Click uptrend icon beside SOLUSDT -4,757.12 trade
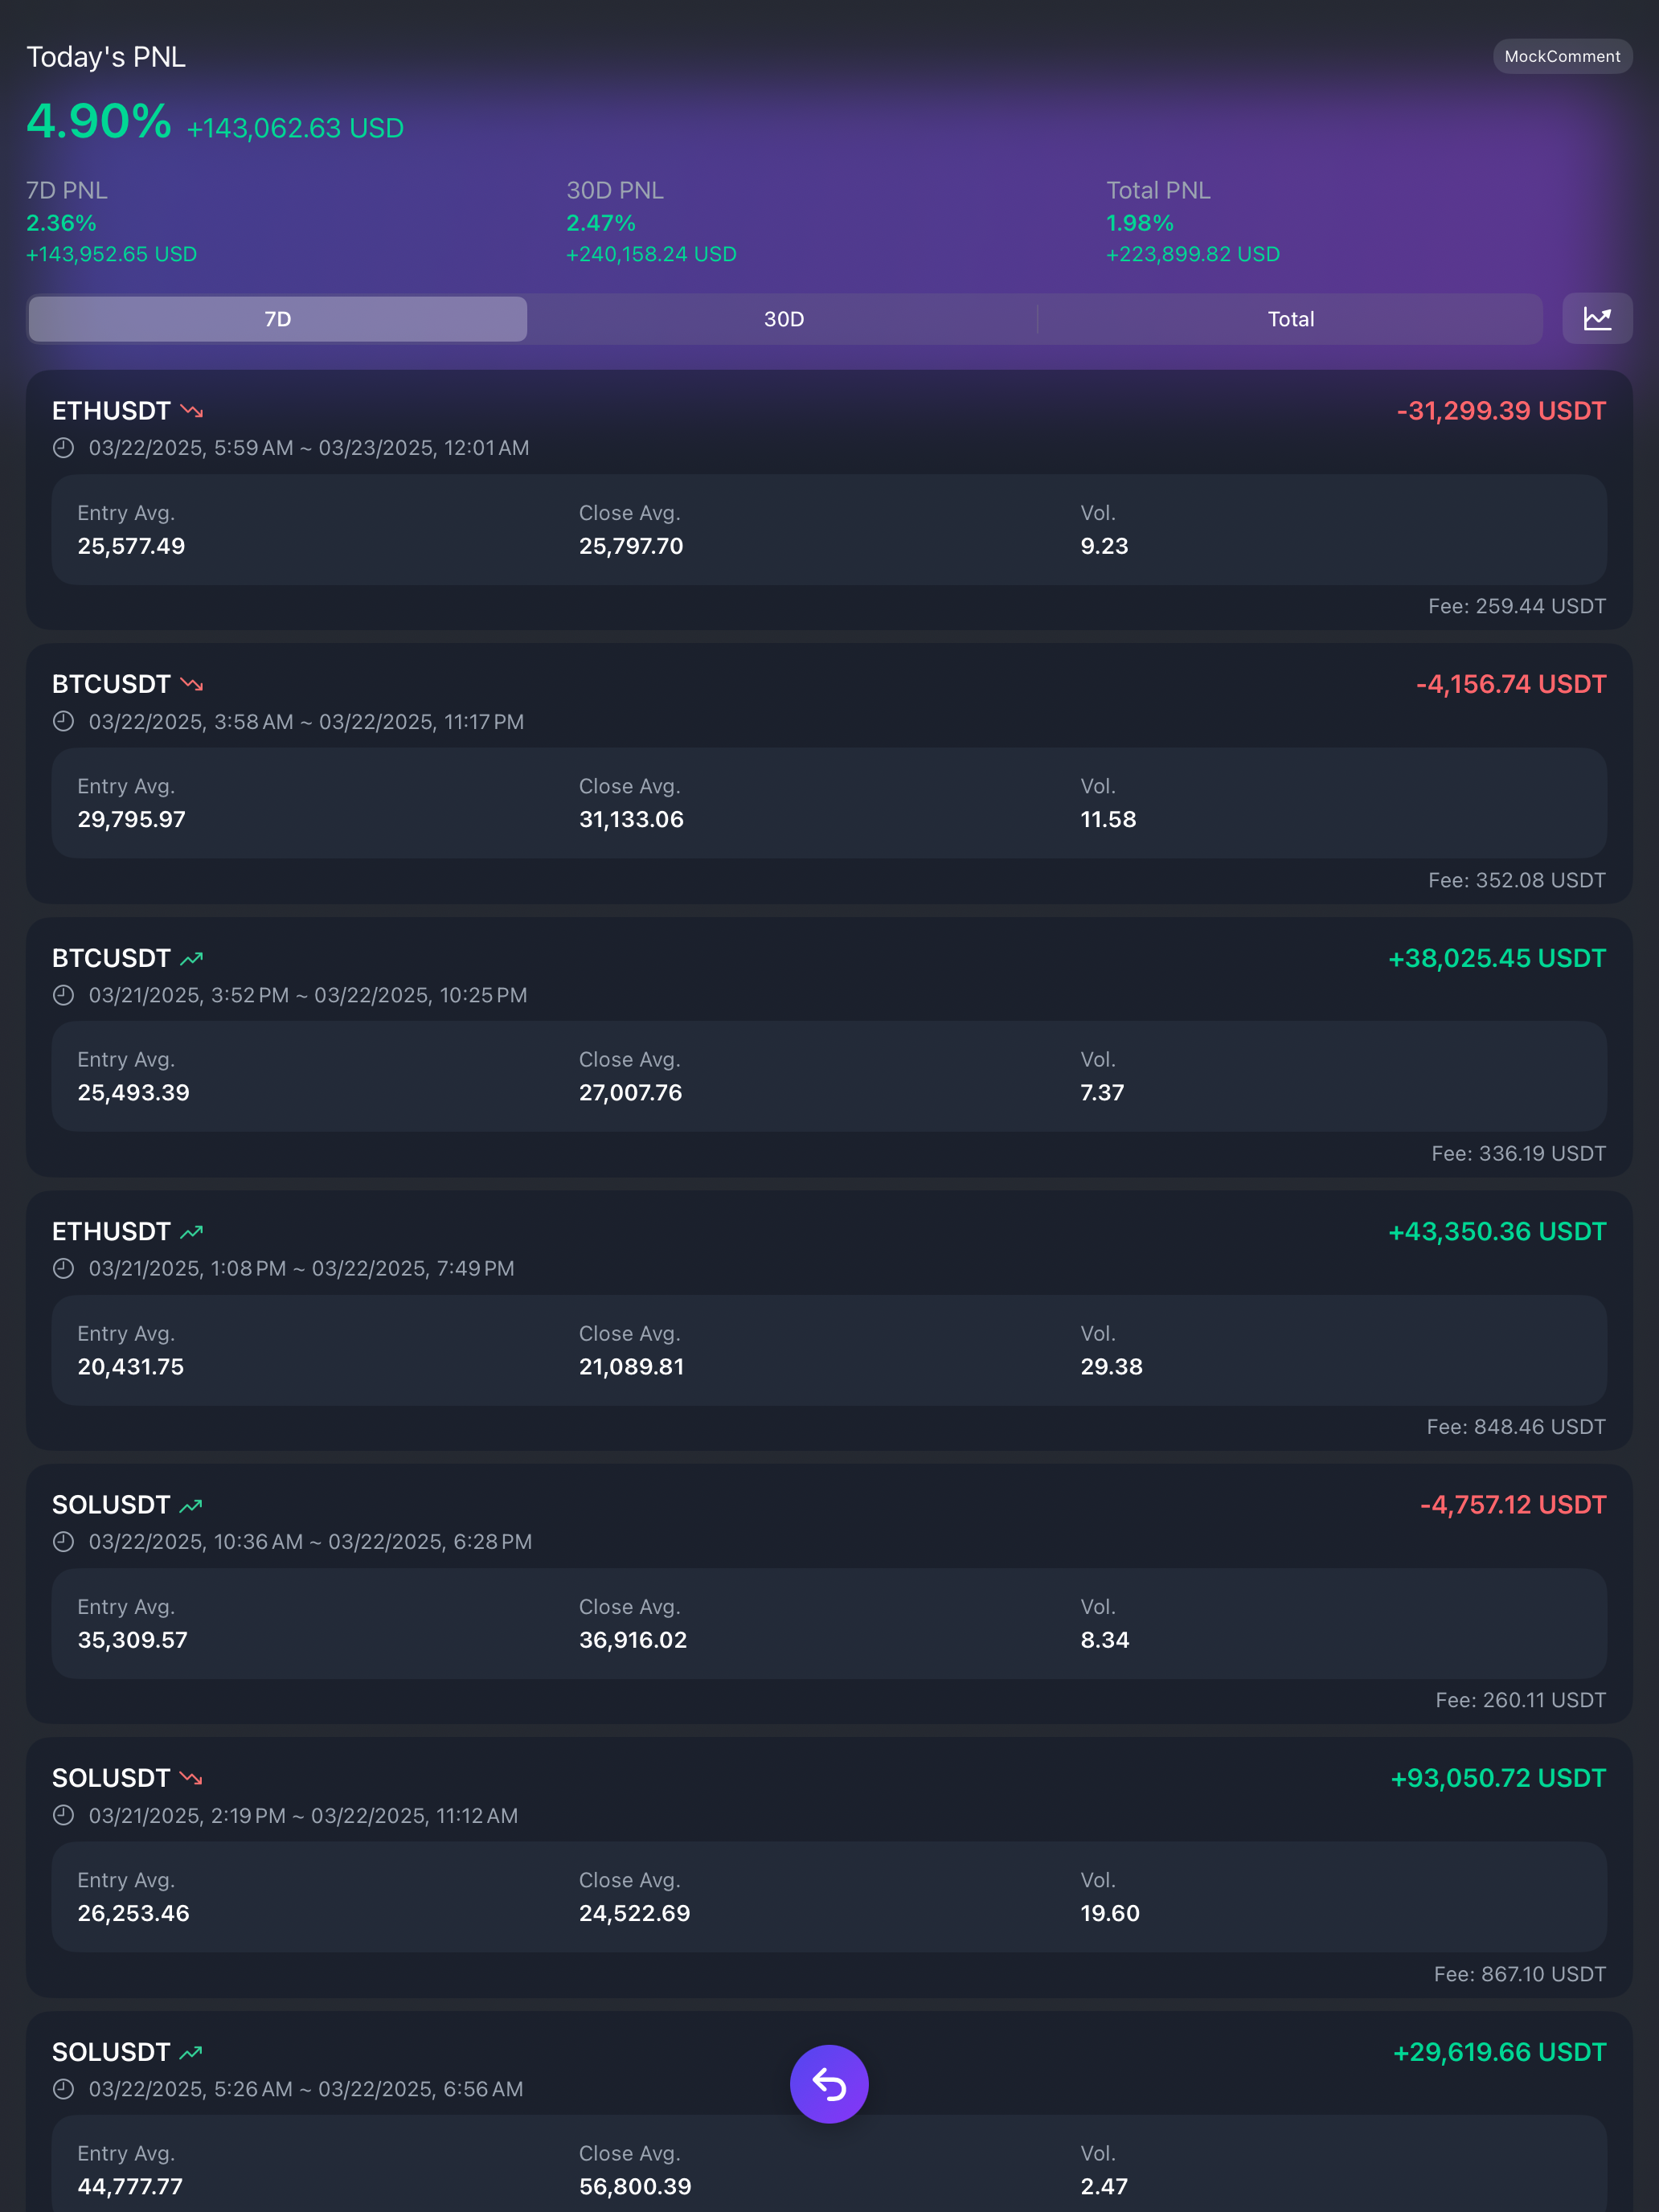This screenshot has height=2212, width=1659. 192,1506
